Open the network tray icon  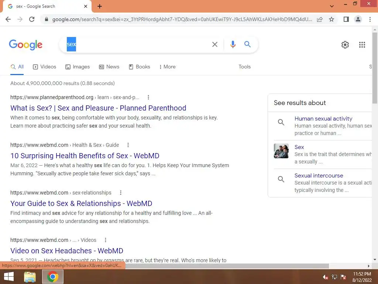point(334,277)
